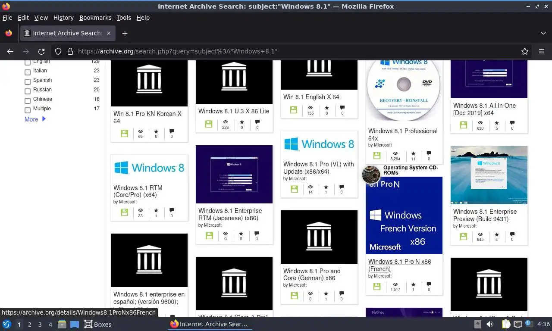Open the system menu launcher in taskbar
Viewport: 552px width, 331px height.
(7, 324)
